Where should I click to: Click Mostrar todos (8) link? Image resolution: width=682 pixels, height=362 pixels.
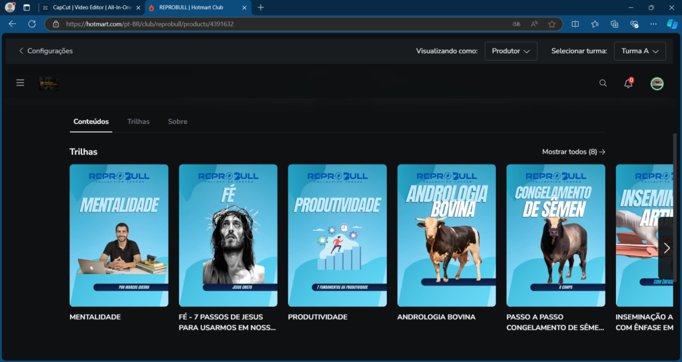coord(573,152)
